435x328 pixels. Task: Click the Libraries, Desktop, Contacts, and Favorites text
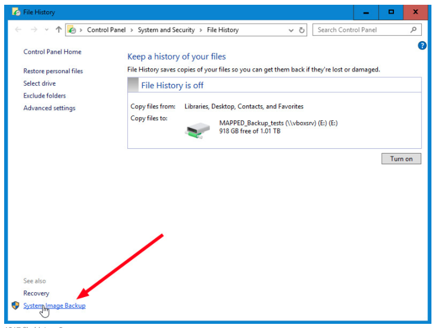(x=244, y=107)
